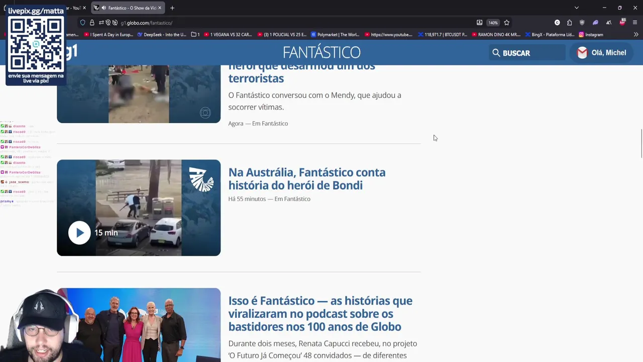Close the Fantástico tab
The width and height of the screenshot is (643, 362).
160,8
